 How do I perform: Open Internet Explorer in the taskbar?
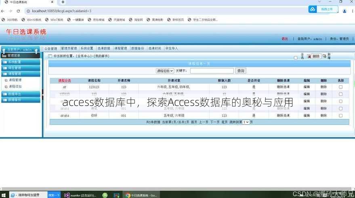click(x=13, y=195)
